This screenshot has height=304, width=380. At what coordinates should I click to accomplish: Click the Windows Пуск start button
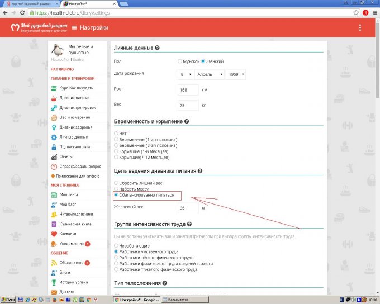click(x=9, y=300)
